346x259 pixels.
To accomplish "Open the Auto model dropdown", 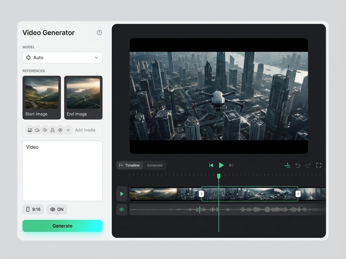I will click(x=63, y=58).
